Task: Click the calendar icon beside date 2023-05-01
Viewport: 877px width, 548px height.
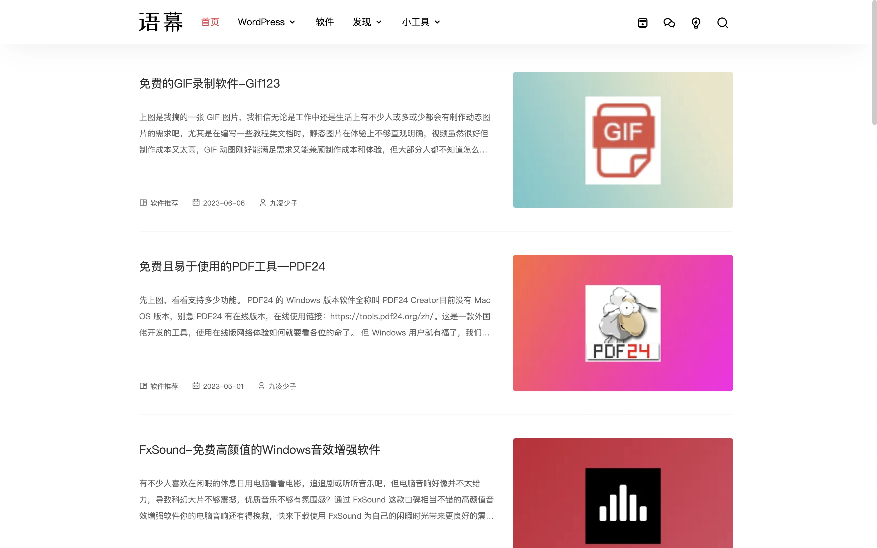Action: coord(196,386)
